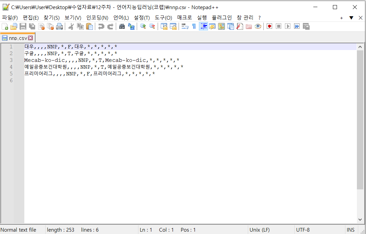The width and height of the screenshot is (366, 234).
Task: Open the 언어(L) menu
Action: (121, 18)
